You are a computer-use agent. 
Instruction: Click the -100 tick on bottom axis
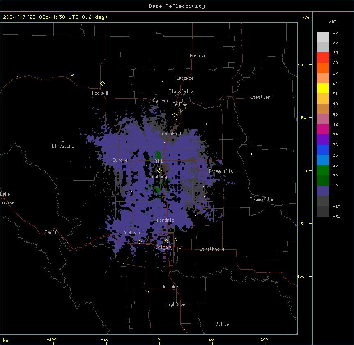51,339
